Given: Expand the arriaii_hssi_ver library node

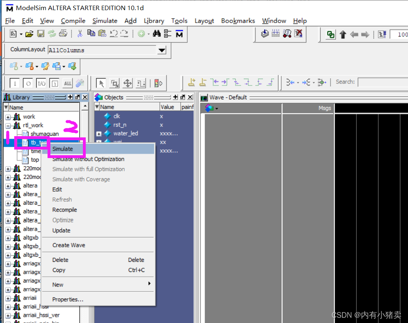Looking at the screenshot, I should click(x=8, y=316).
